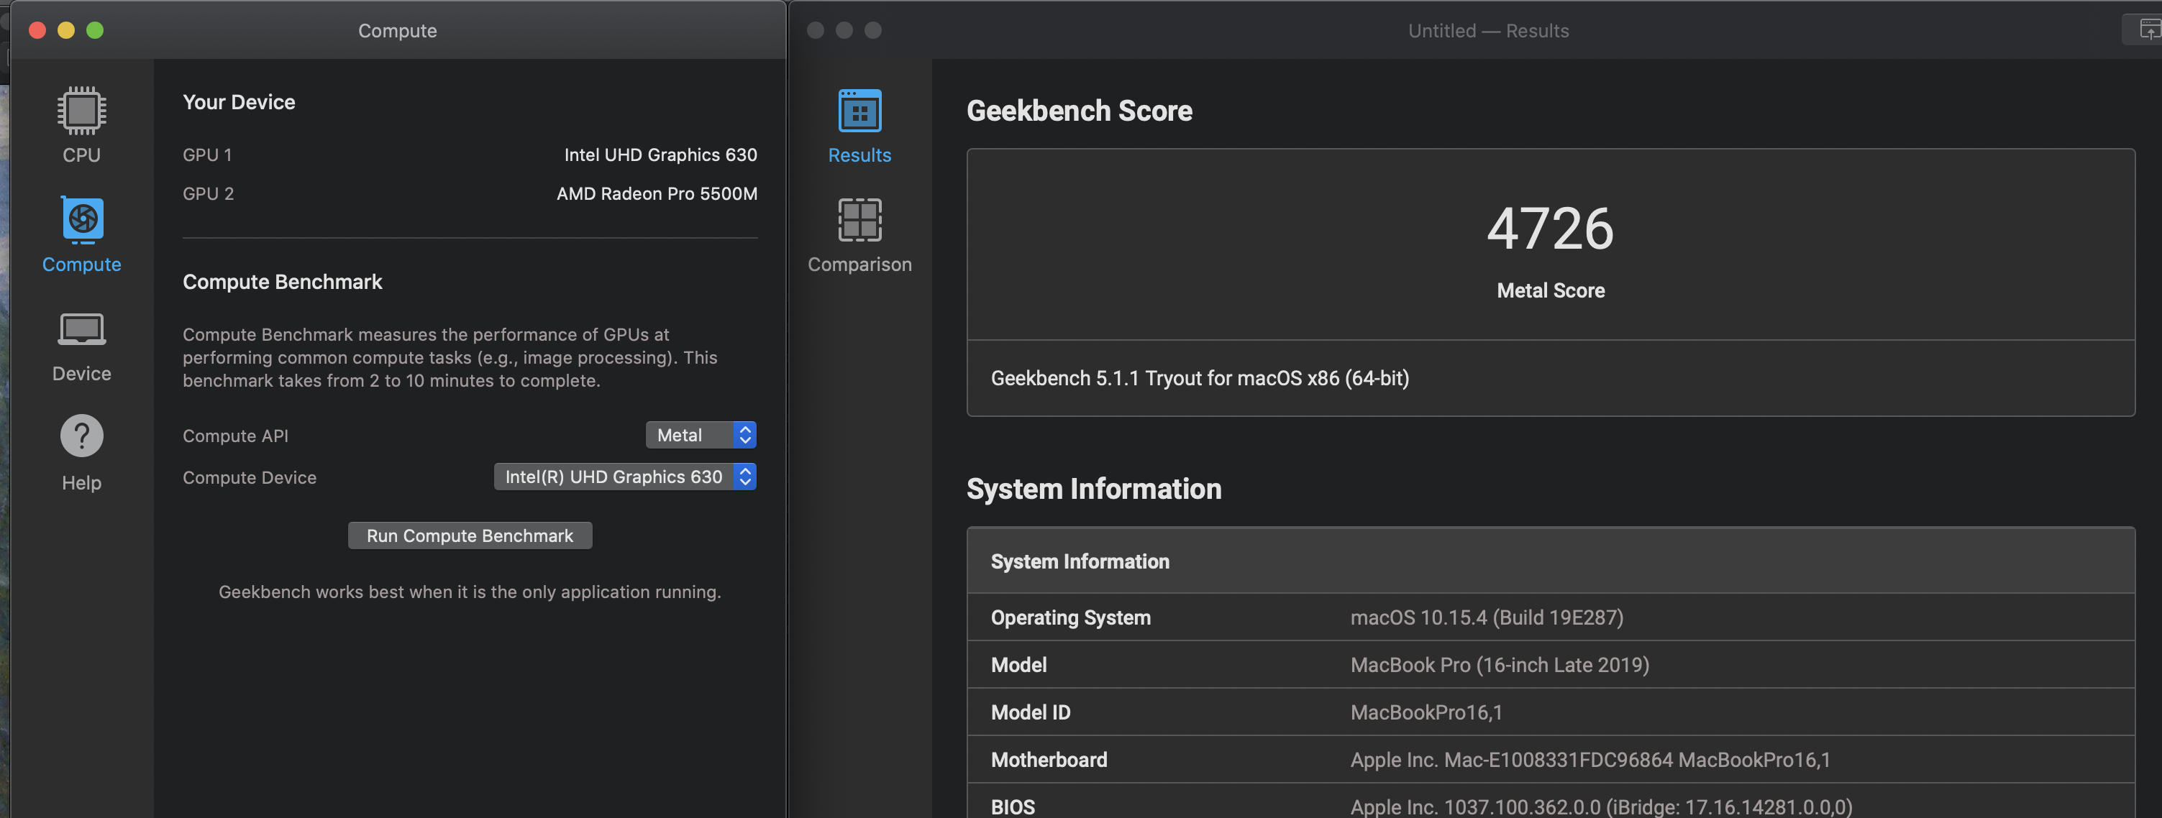Expand the Compute Device dropdown
Viewport: 2162px width, 818px height.
click(x=625, y=477)
